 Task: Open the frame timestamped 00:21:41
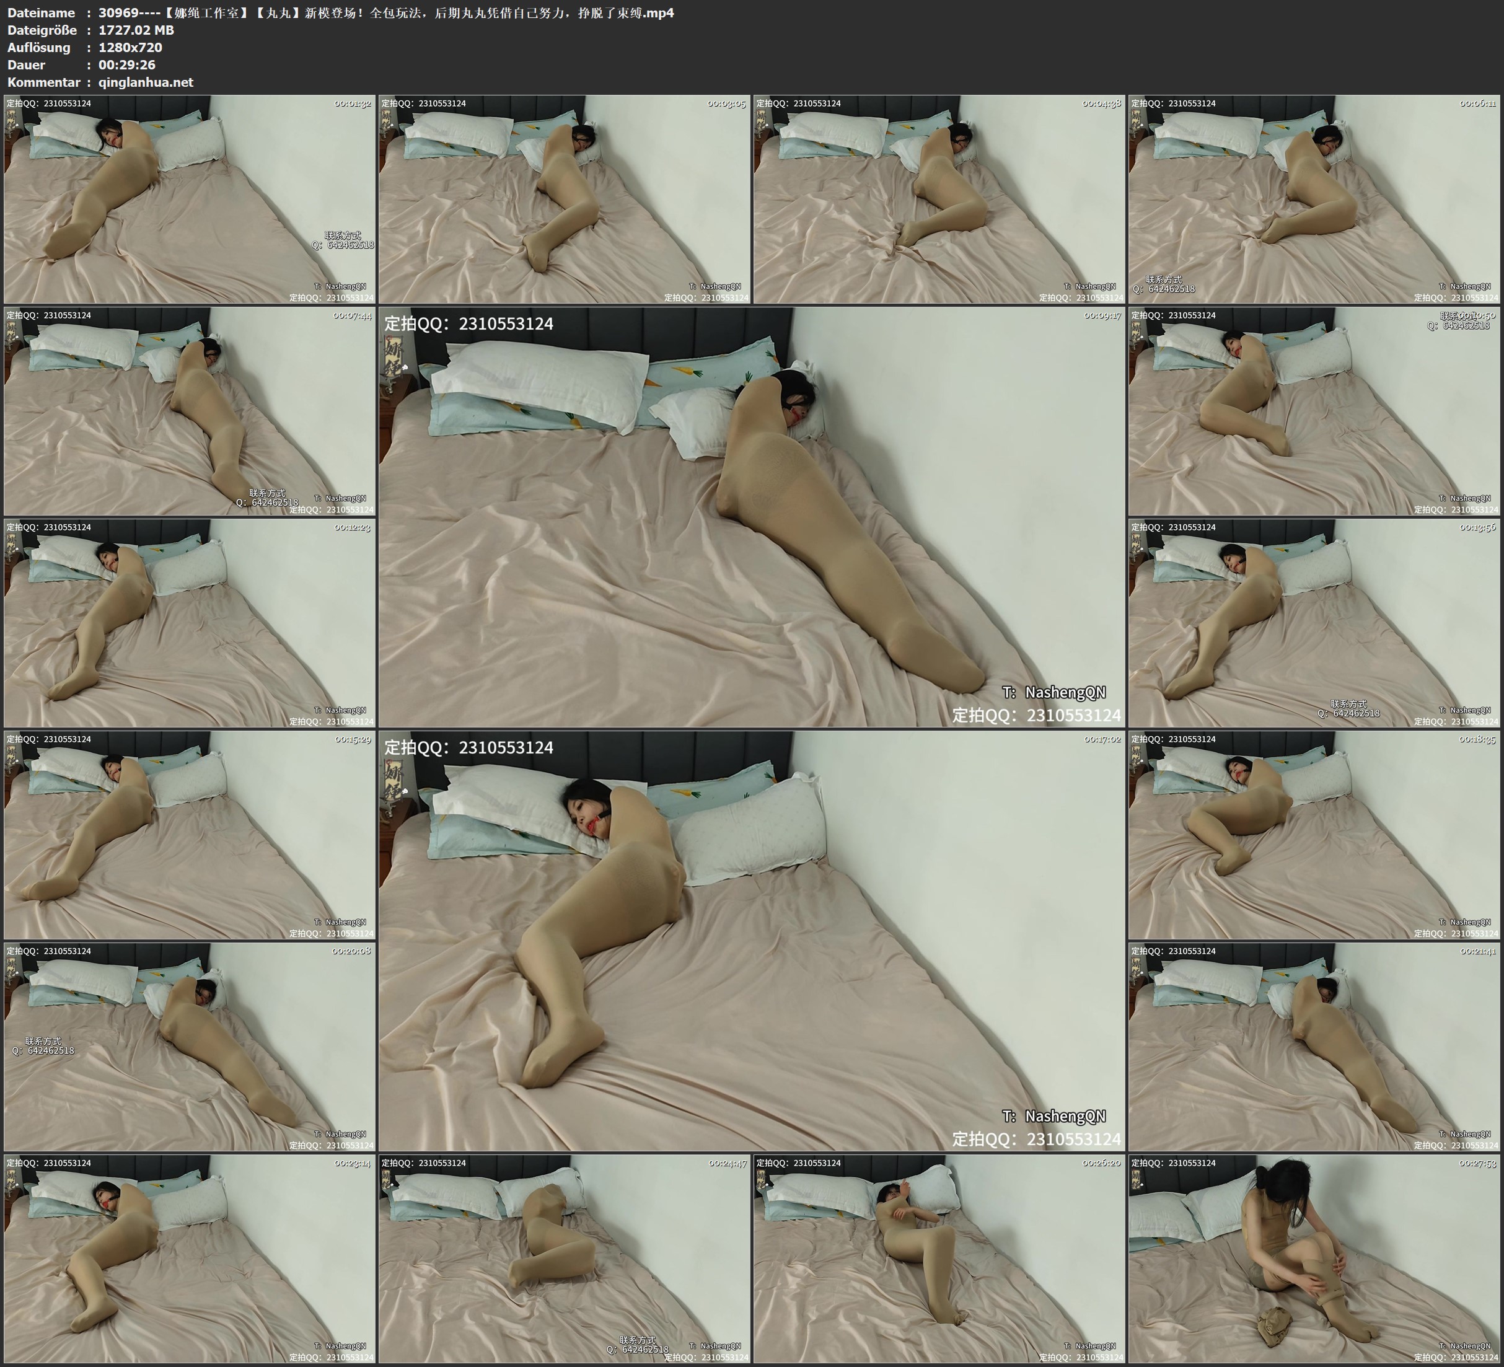tap(1314, 1047)
